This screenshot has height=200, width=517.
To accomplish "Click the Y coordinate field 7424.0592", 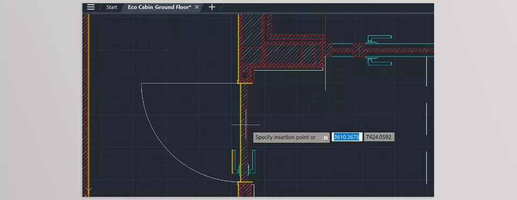I will [x=379, y=137].
